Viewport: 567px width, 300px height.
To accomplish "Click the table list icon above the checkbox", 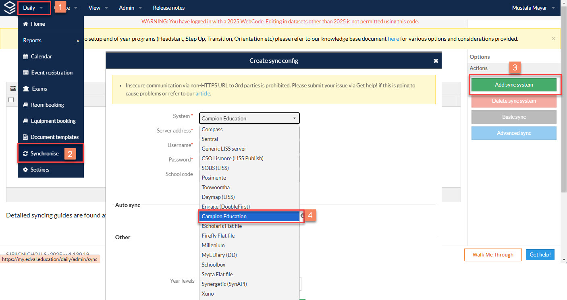I will coord(12,88).
